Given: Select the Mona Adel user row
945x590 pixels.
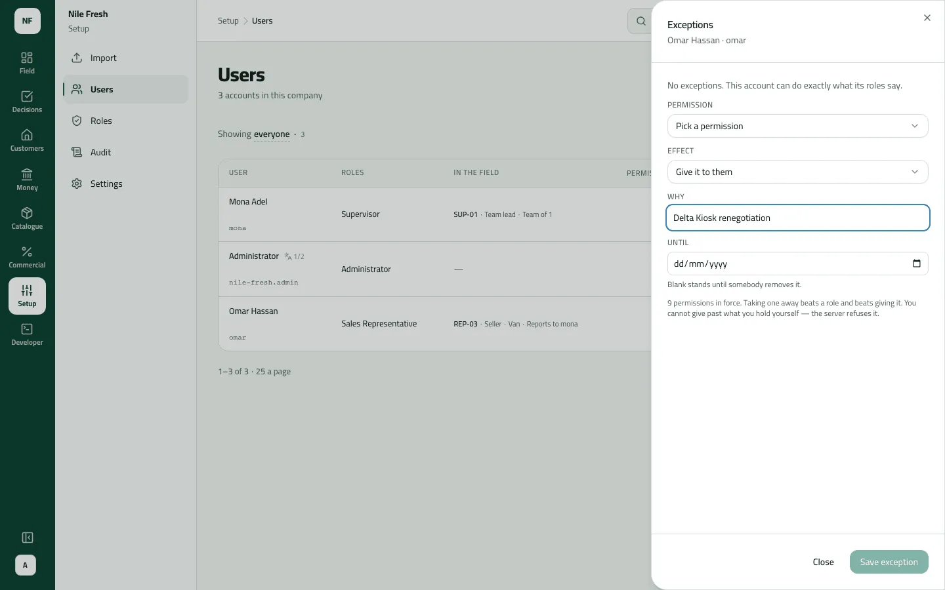Looking at the screenshot, I should click(435, 214).
